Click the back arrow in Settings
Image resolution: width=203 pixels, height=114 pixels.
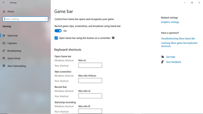click(4, 2)
